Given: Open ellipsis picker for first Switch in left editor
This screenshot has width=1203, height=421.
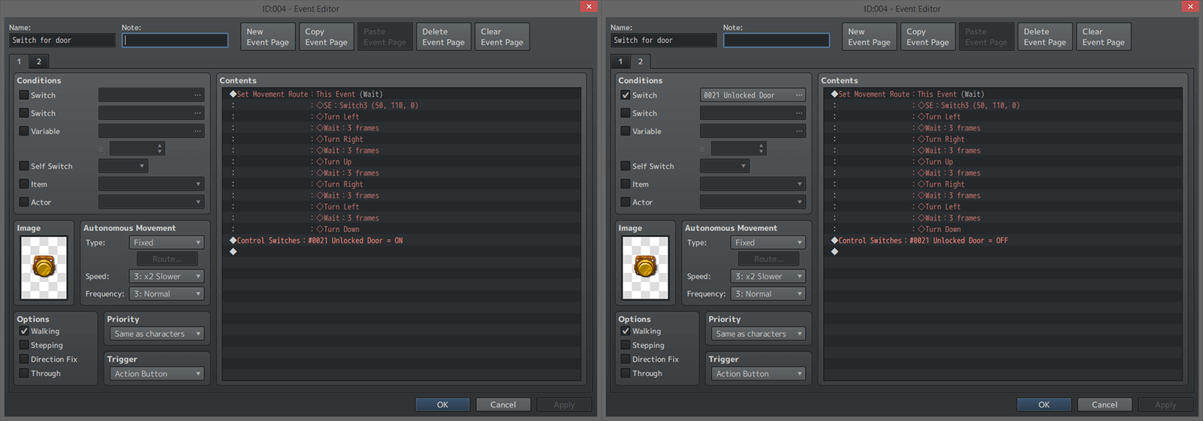Looking at the screenshot, I should (197, 95).
